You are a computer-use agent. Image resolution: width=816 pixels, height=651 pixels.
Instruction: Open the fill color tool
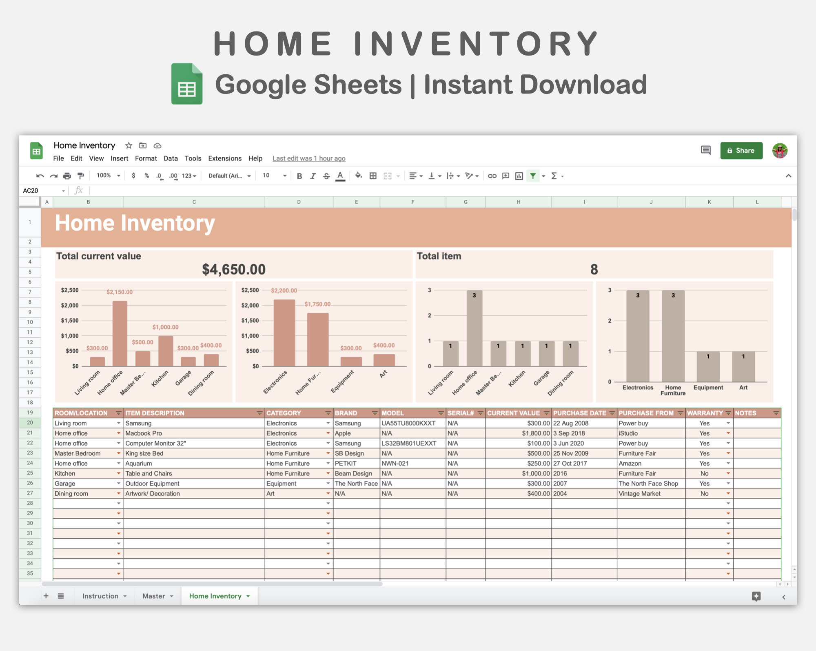pyautogui.click(x=358, y=176)
